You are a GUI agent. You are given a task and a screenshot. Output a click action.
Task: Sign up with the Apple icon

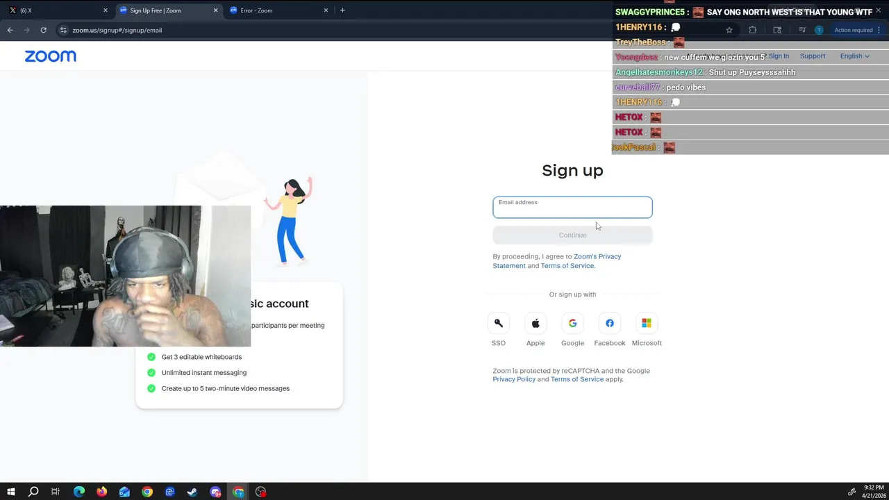535,323
